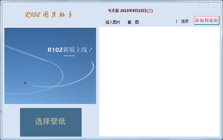Open the 选项 options menu

184,21
